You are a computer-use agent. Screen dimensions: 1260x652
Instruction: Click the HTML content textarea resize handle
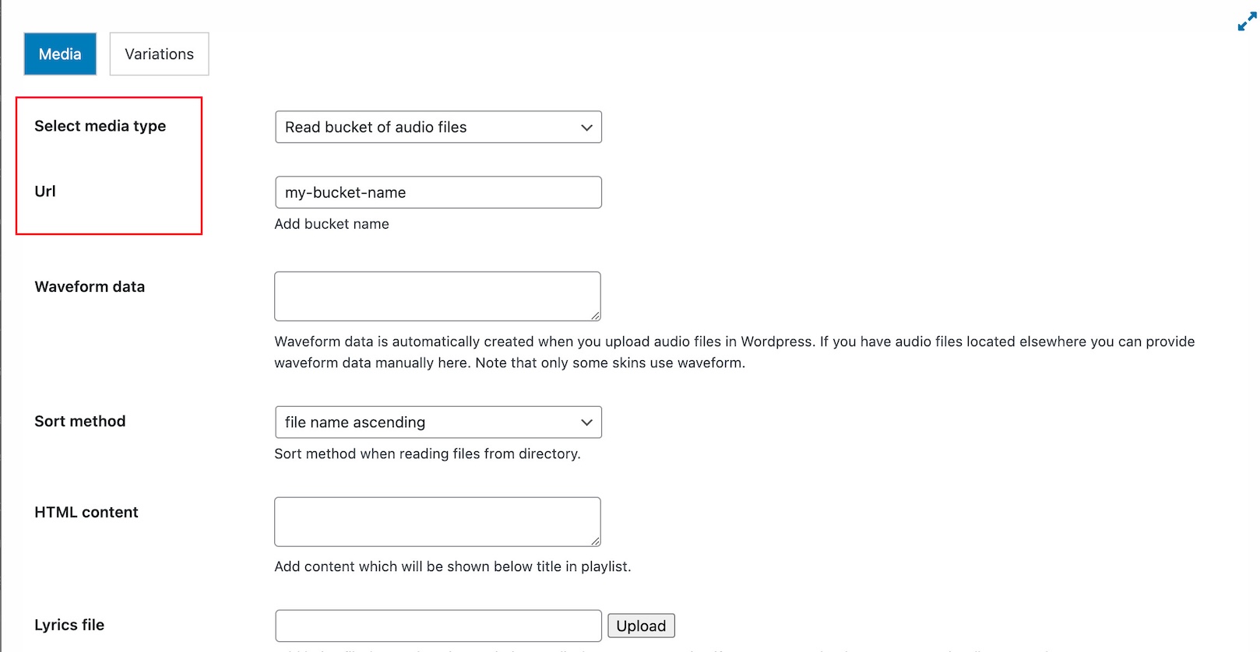(596, 542)
